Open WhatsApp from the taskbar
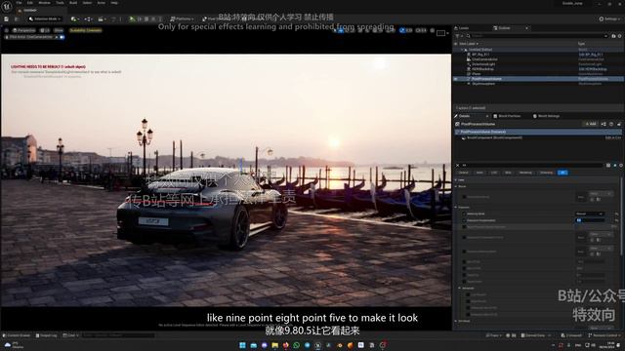The height and width of the screenshot is (351, 625). [296, 345]
